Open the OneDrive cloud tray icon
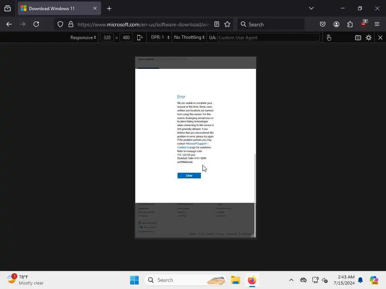The image size is (386, 289). pyautogui.click(x=303, y=280)
